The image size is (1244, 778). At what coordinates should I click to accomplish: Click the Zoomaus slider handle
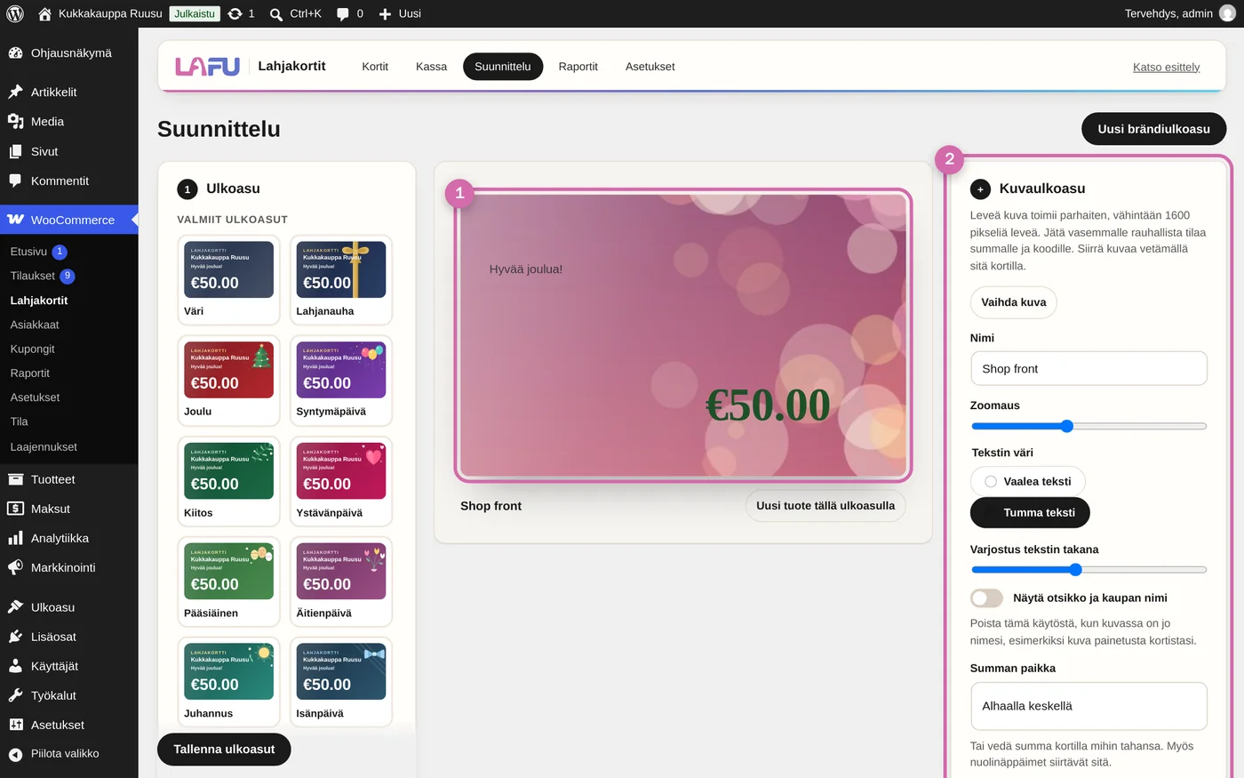pyautogui.click(x=1067, y=426)
